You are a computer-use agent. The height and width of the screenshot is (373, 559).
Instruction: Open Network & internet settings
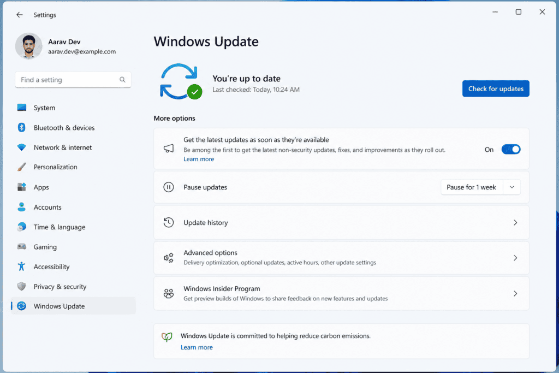pyautogui.click(x=73, y=147)
